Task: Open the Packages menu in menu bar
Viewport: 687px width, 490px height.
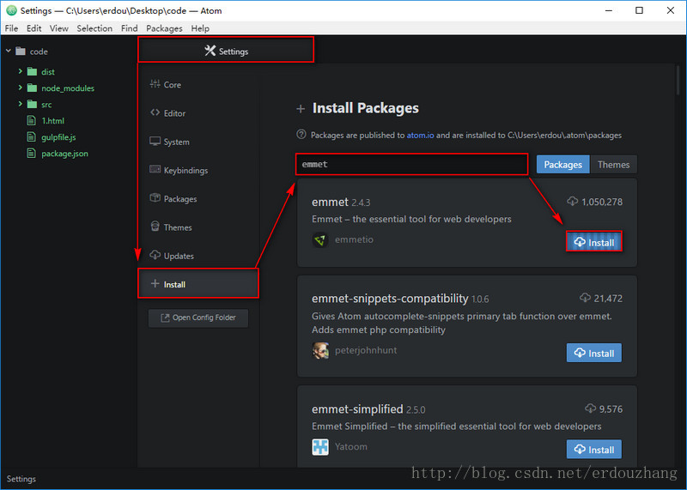Action: [x=164, y=28]
